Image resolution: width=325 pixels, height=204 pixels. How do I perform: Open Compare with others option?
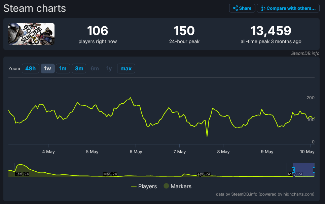(x=288, y=8)
